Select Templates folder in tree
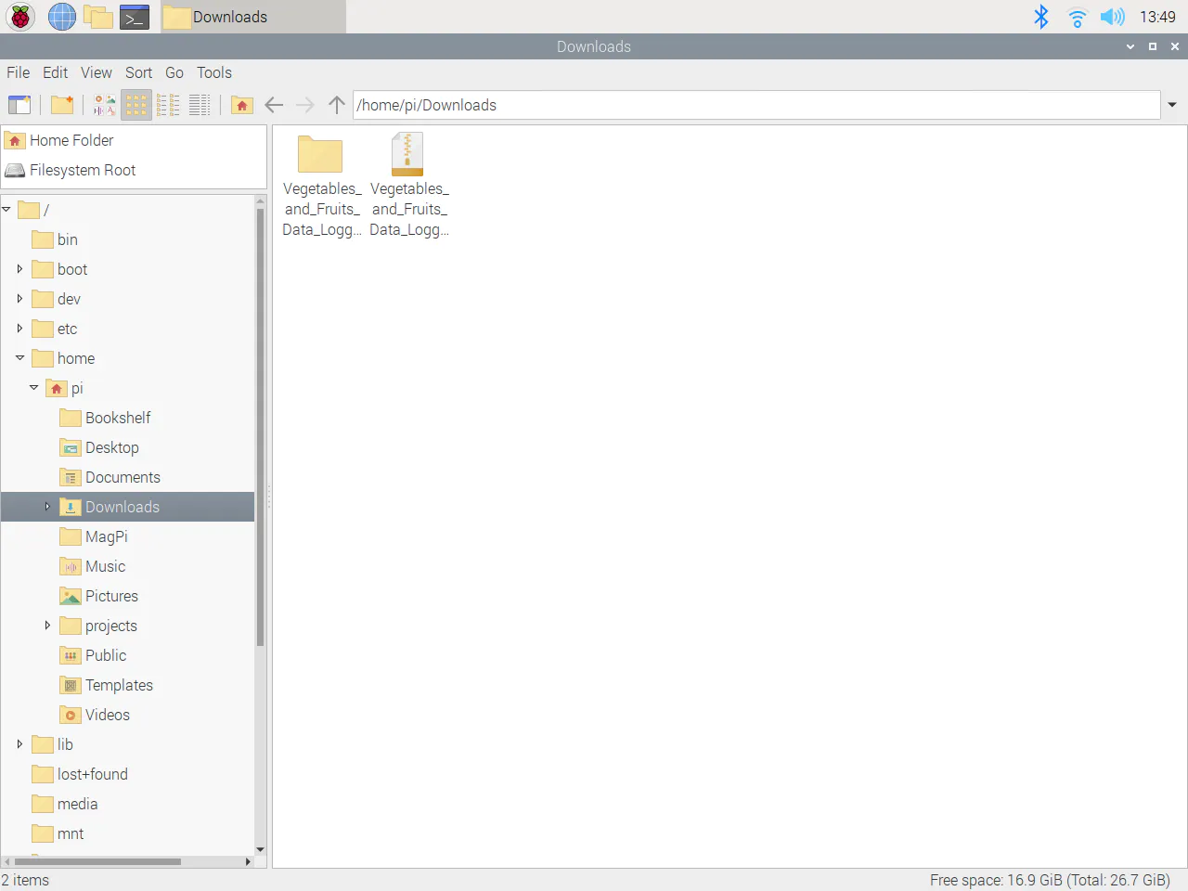The height and width of the screenshot is (891, 1188). pyautogui.click(x=107, y=685)
